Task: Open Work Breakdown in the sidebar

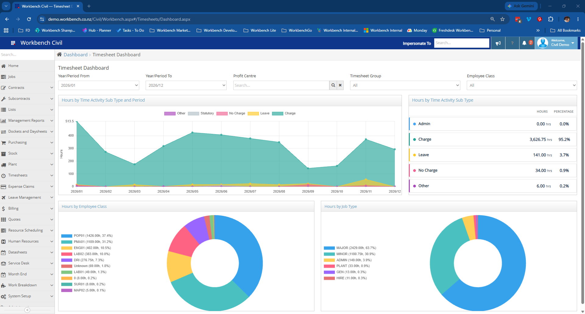Action: point(27,285)
